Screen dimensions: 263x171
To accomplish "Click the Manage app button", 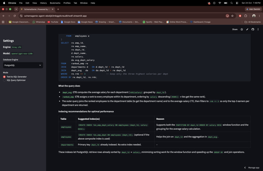I will (x=254, y=168).
